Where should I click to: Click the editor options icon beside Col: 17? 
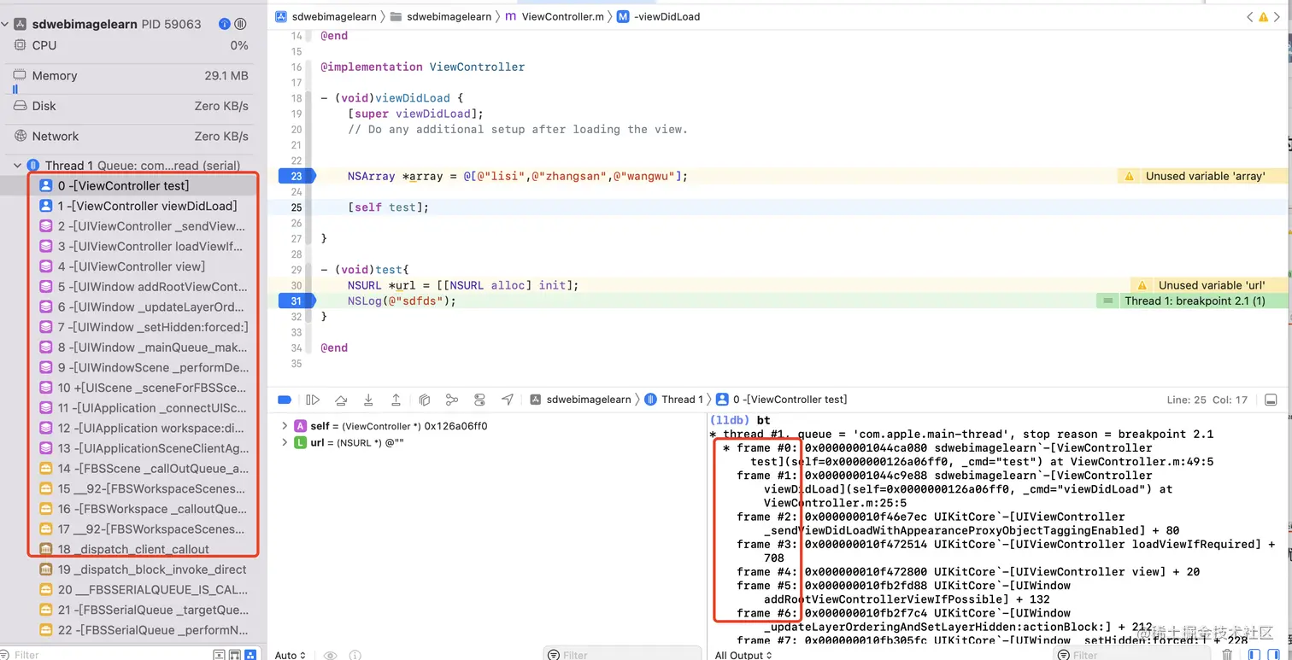(1271, 400)
